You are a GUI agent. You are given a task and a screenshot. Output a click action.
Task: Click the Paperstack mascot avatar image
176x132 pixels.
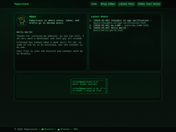(22, 21)
